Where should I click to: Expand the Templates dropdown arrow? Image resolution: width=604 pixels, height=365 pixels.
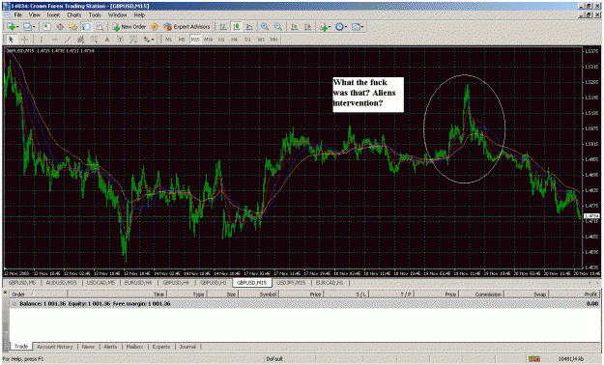tap(362, 27)
